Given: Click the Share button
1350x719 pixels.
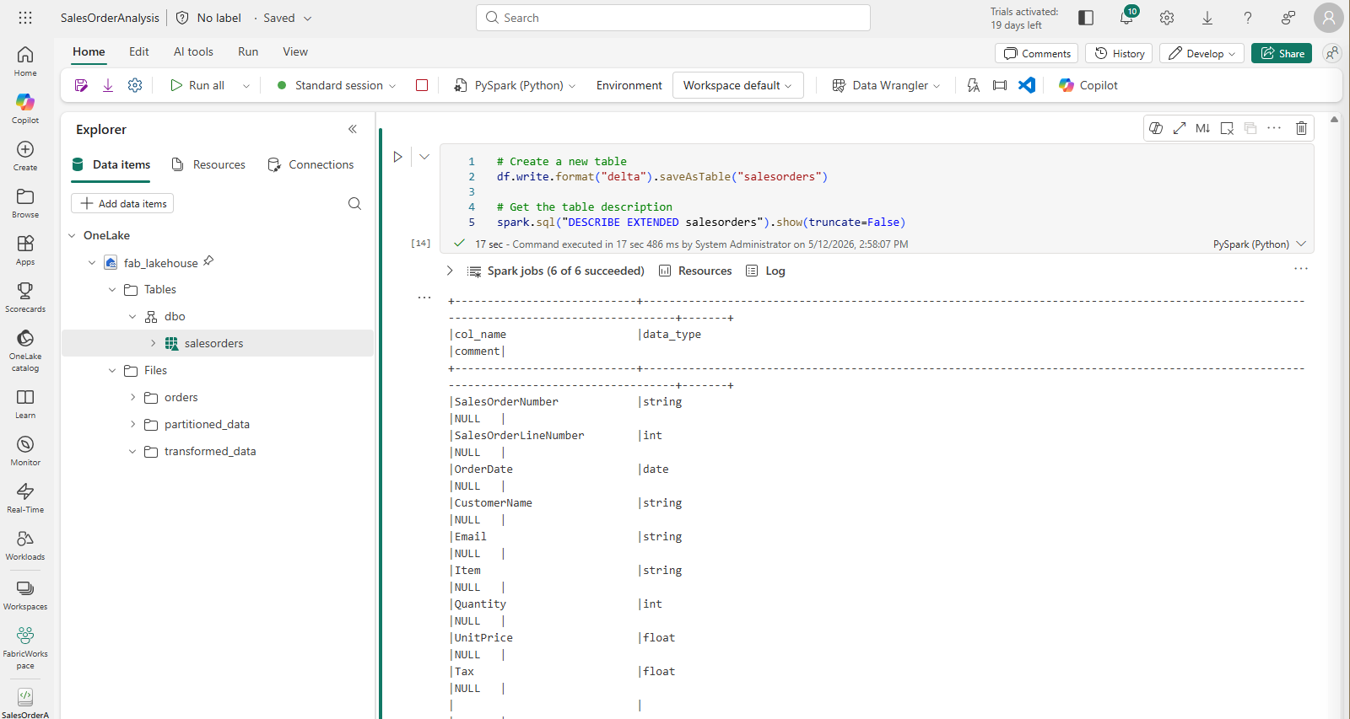Looking at the screenshot, I should click(1282, 53).
